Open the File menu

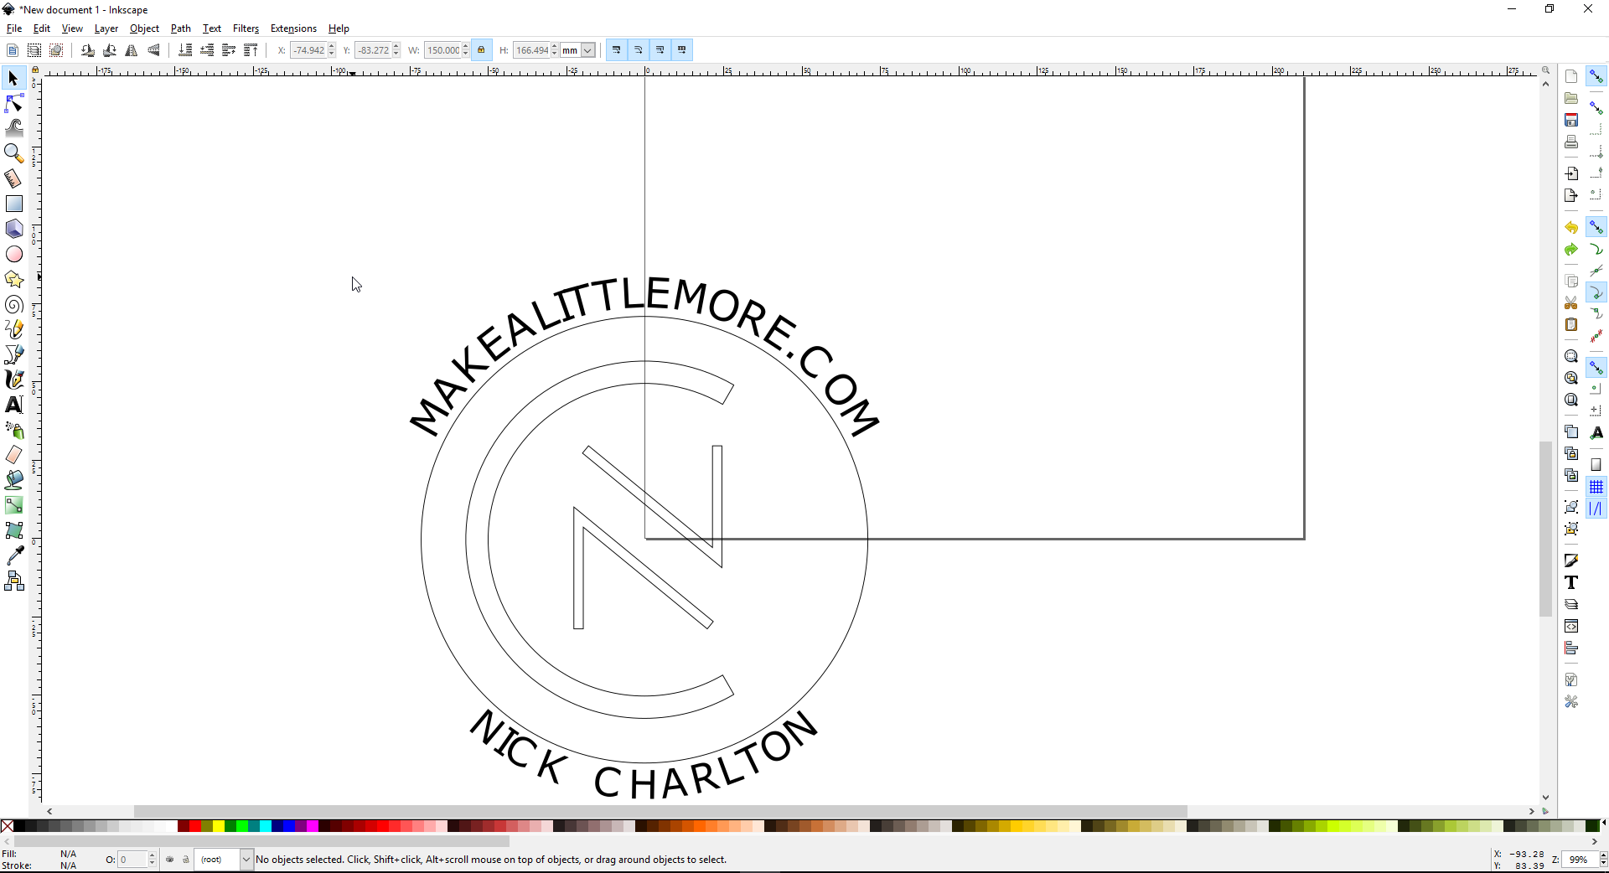[14, 28]
